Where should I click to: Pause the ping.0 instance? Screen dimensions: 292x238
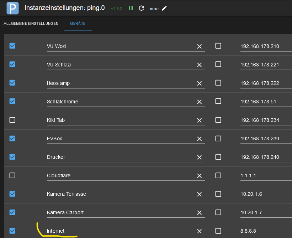pos(131,8)
